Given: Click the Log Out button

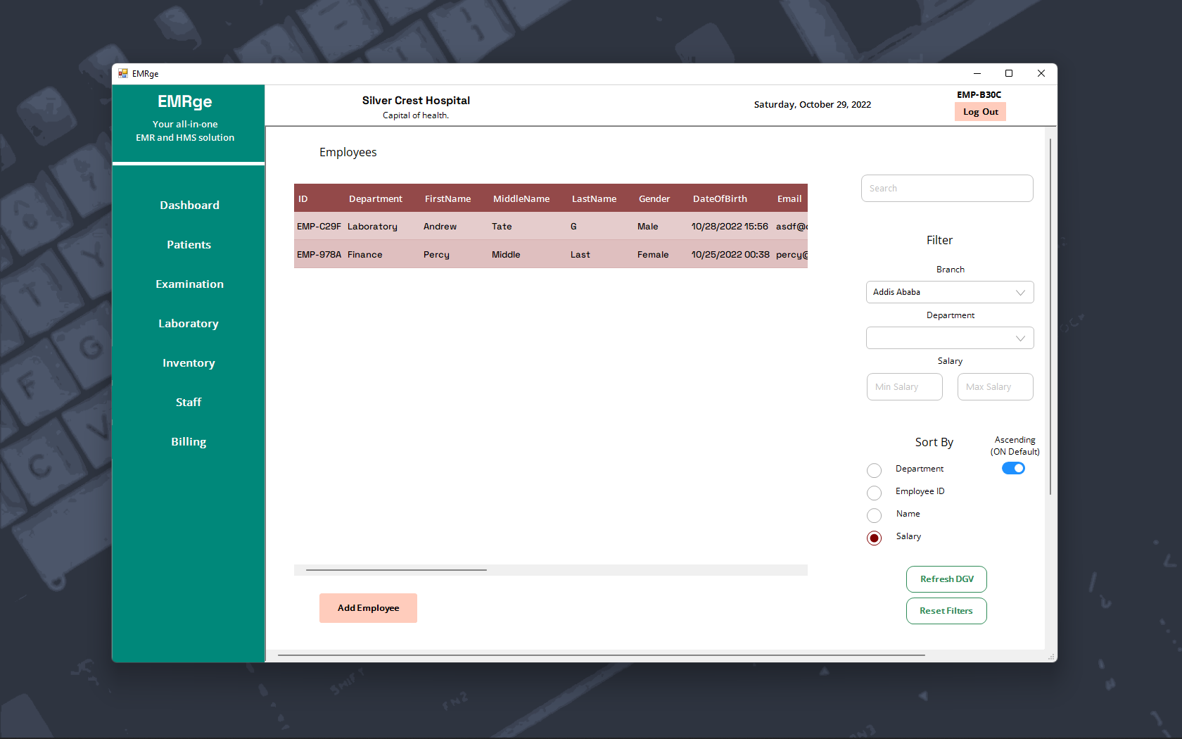Looking at the screenshot, I should point(979,111).
